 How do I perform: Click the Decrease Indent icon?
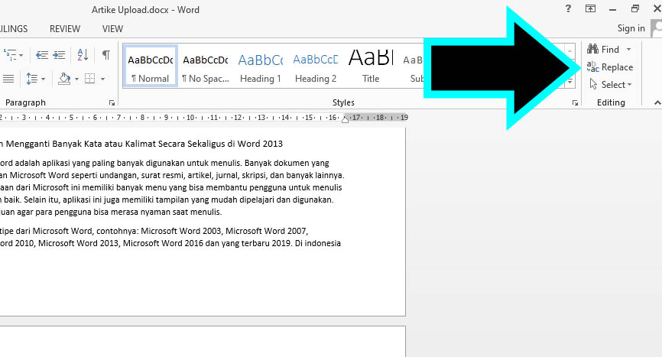(x=41, y=54)
